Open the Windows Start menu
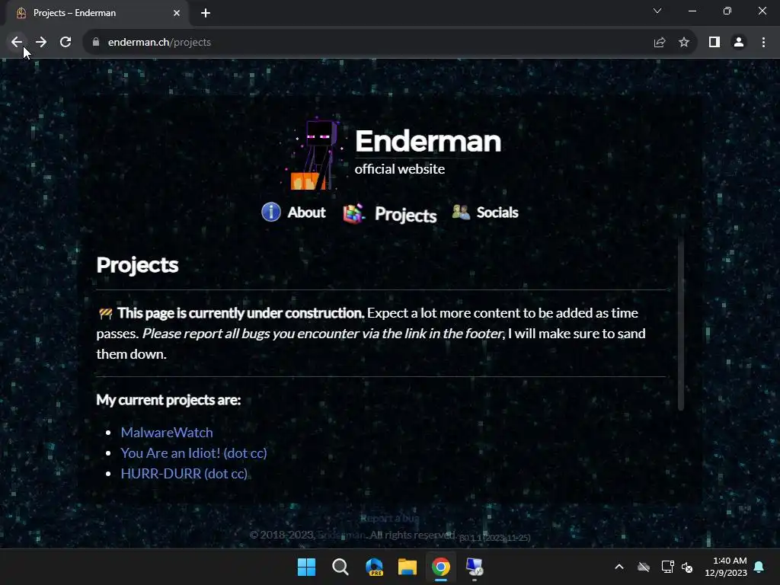The image size is (780, 585). pos(306,567)
